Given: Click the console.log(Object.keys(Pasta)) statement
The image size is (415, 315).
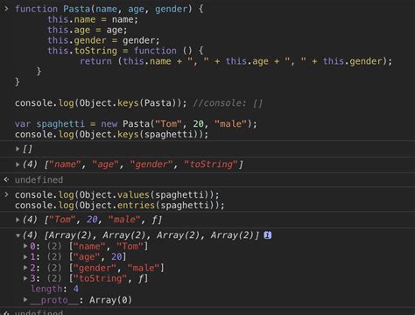Looking at the screenshot, I should coord(101,103).
